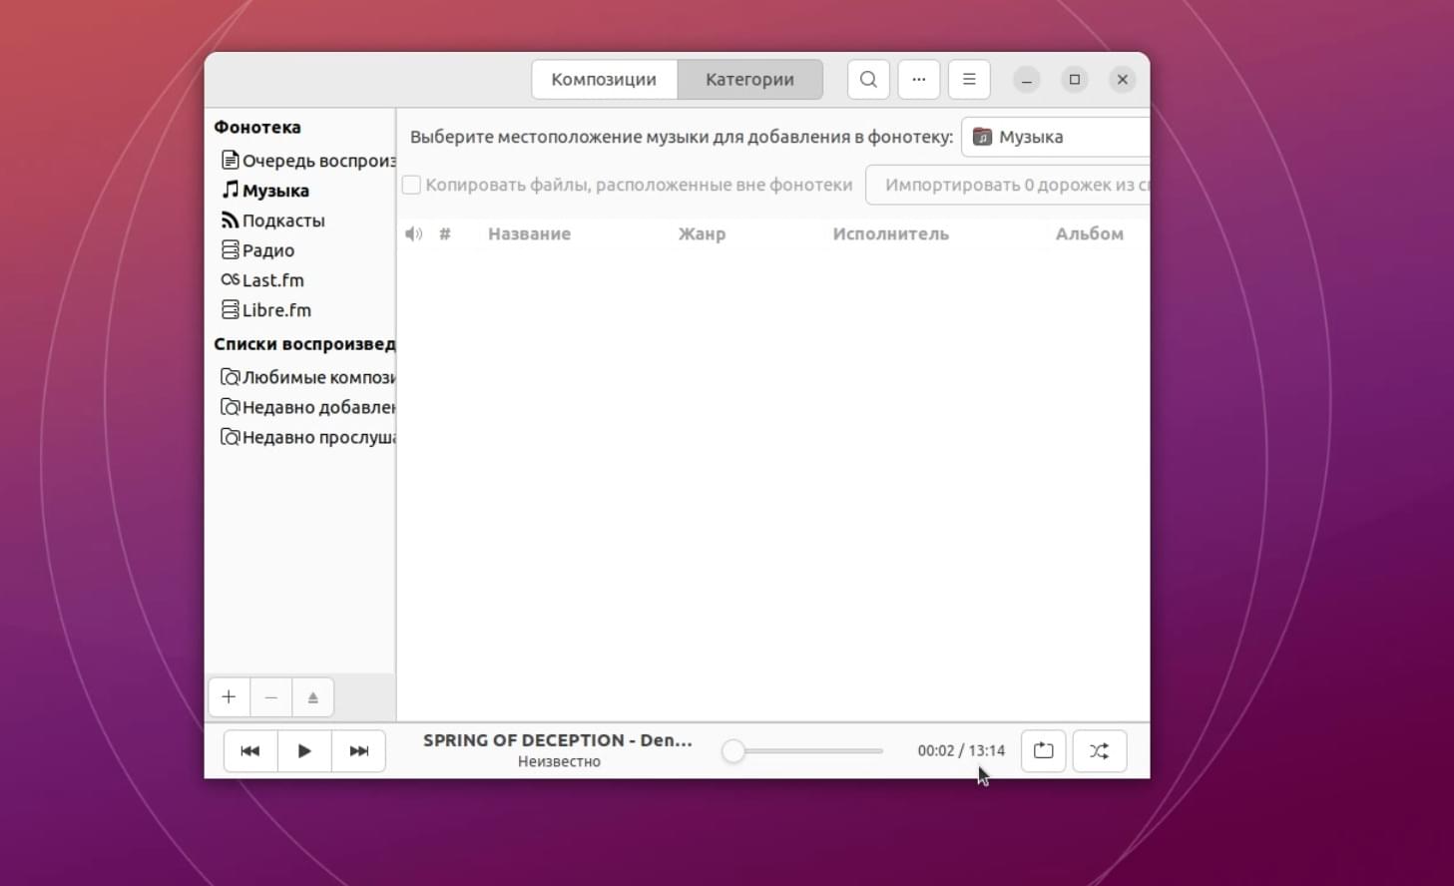Viewport: 1454px width, 886px height.
Task: Click the Неизвестно artist label
Action: (x=559, y=762)
